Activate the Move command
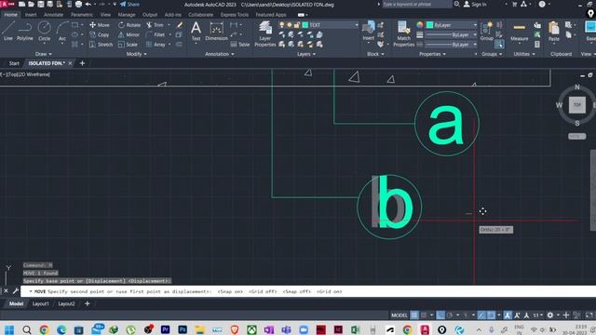596x335 pixels. tap(100, 25)
